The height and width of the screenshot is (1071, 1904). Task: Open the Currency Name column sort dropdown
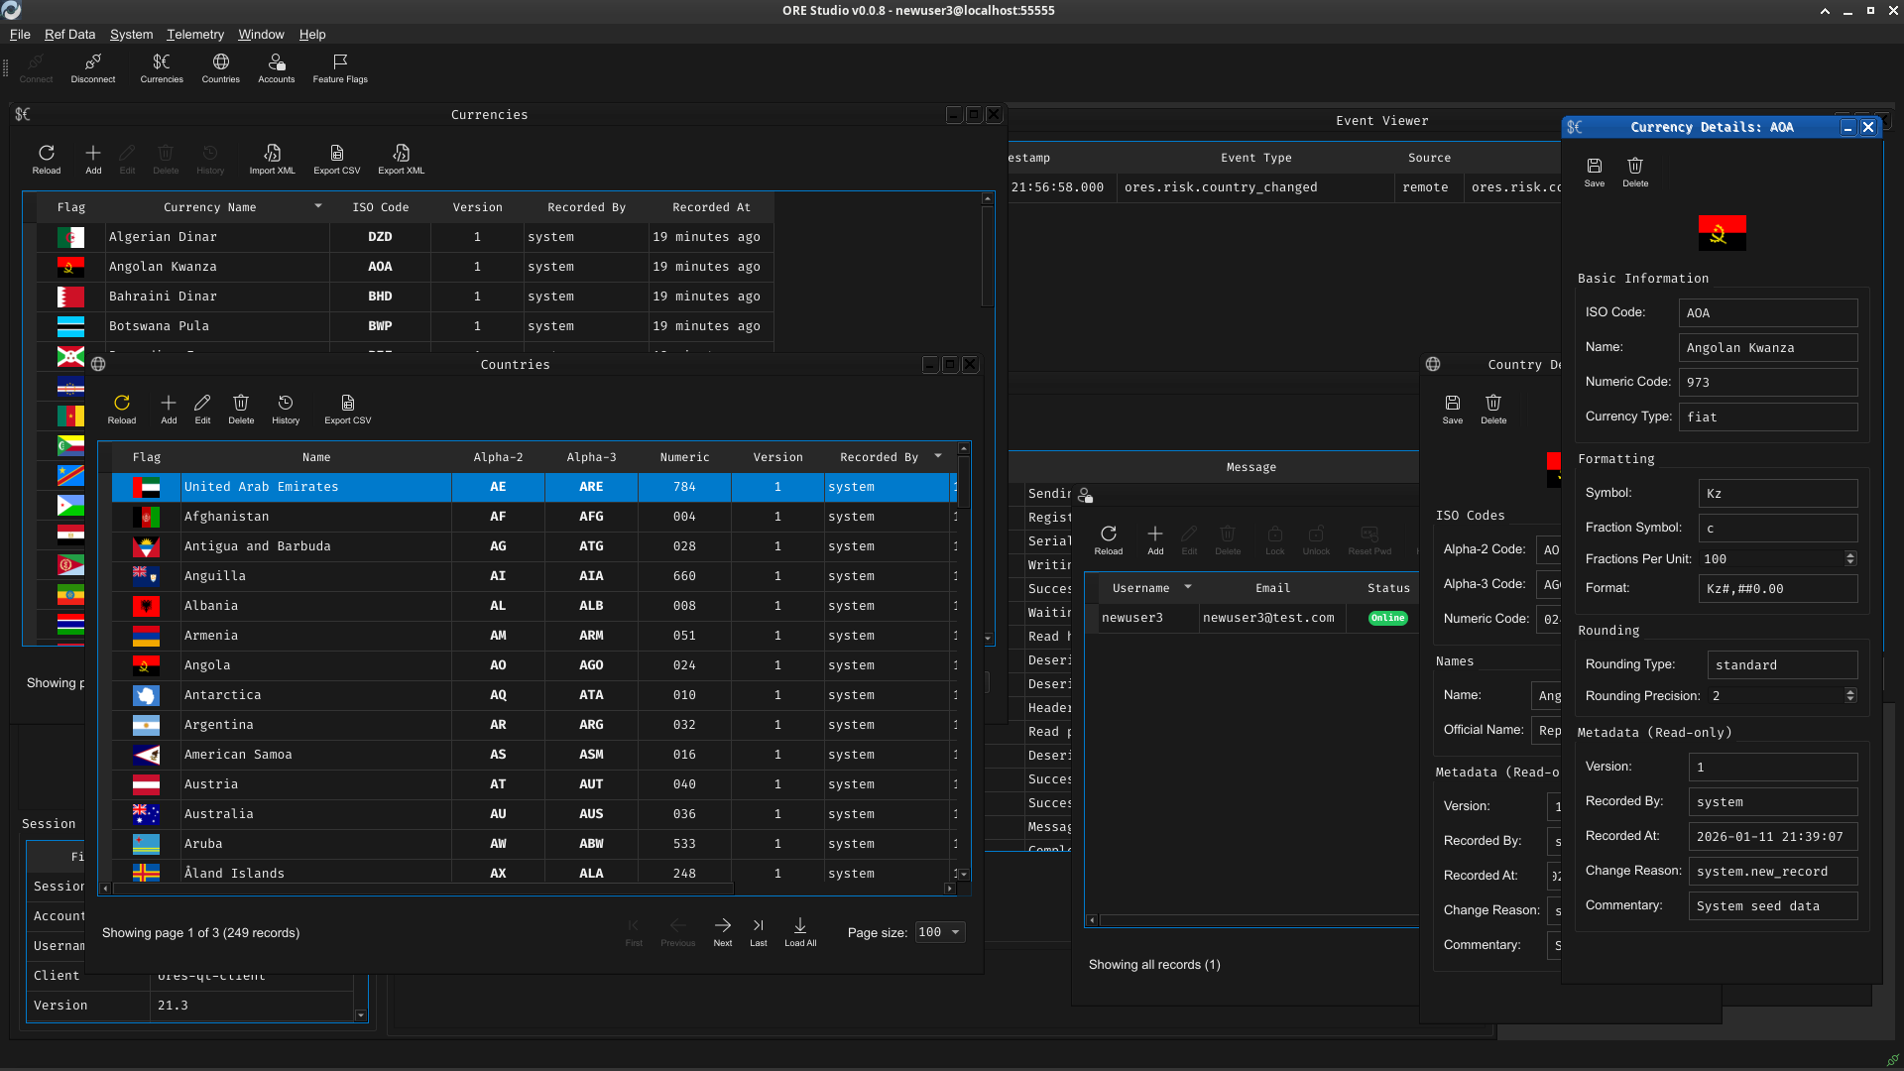pos(317,206)
